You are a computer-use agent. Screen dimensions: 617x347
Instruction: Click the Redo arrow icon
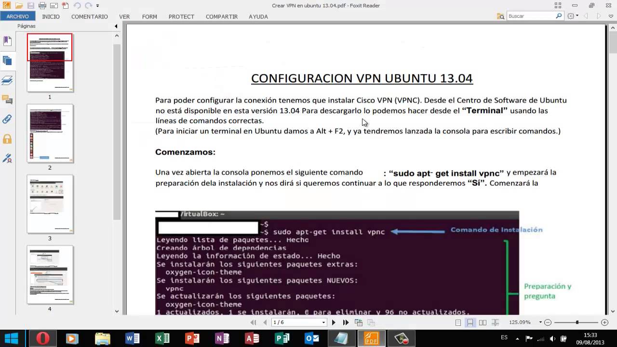point(88,6)
